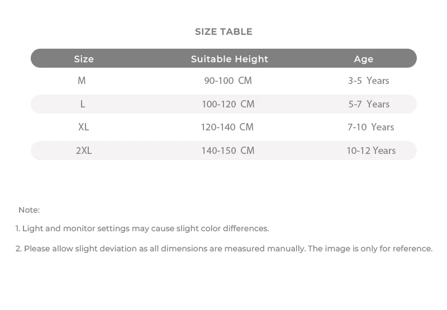
Task: Click the 140-150 CM height value
Action: point(228,151)
